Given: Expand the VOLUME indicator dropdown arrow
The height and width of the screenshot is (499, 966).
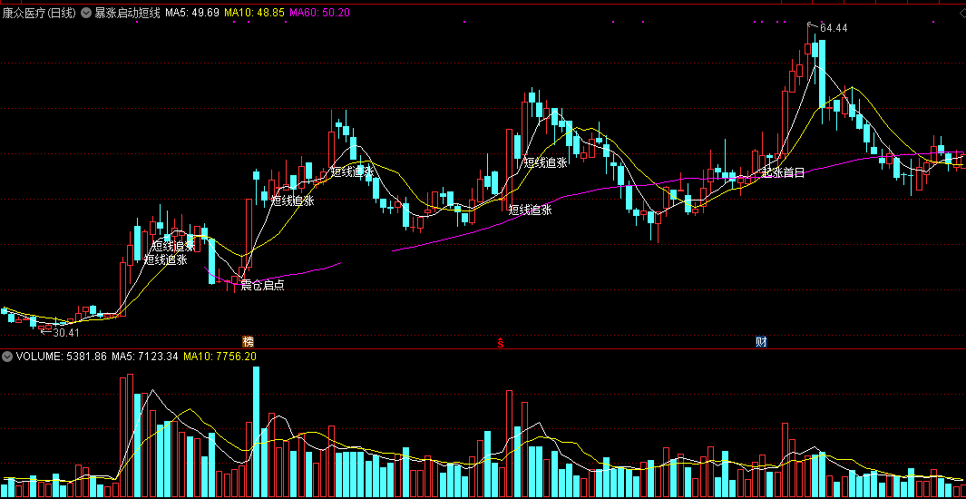Looking at the screenshot, I should click(x=7, y=356).
